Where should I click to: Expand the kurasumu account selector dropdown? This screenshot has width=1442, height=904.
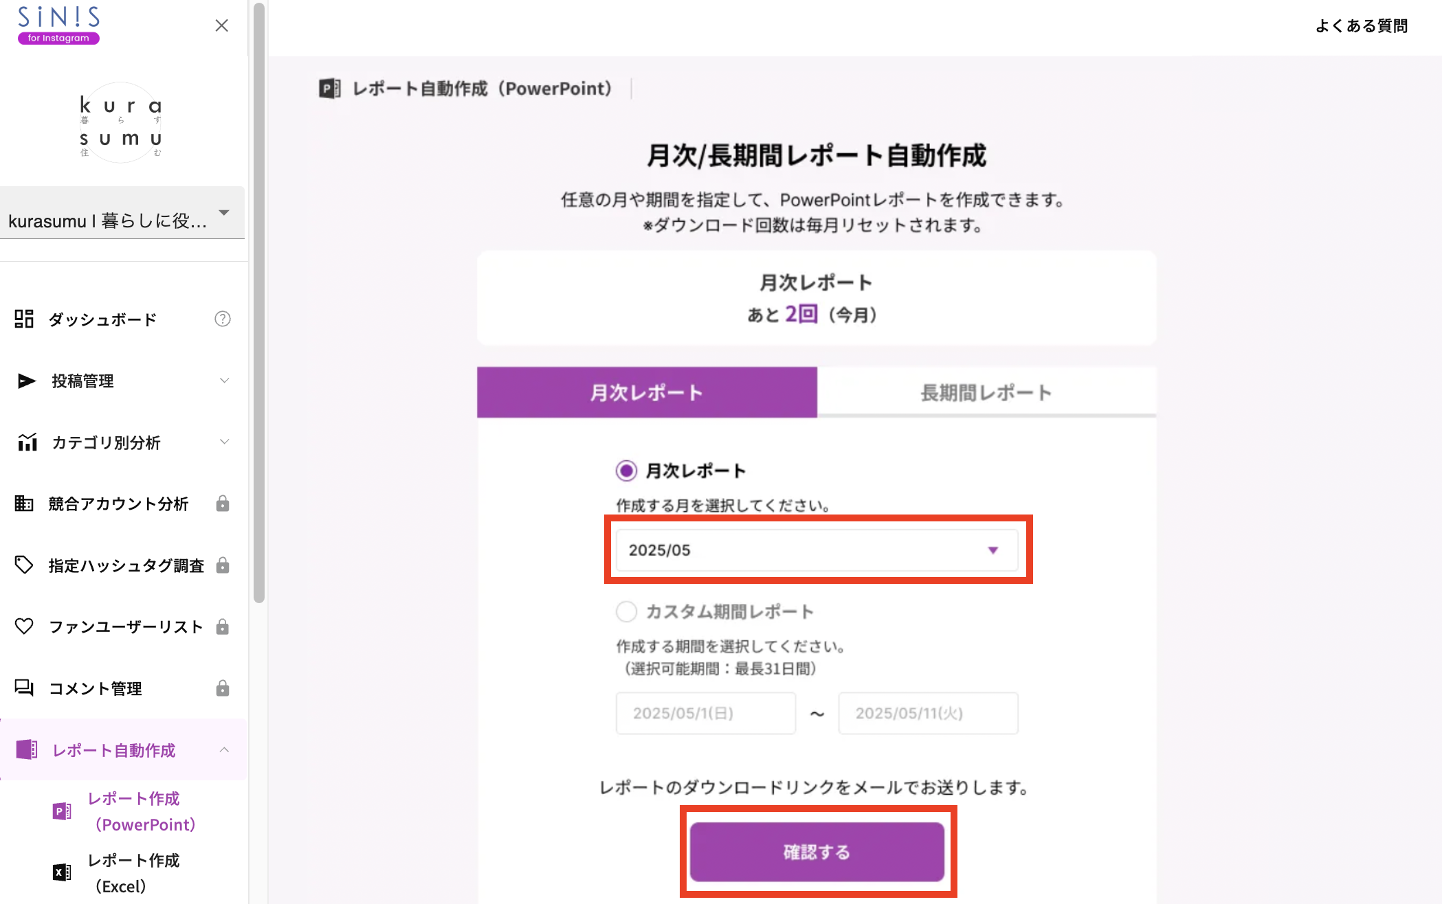(x=224, y=213)
